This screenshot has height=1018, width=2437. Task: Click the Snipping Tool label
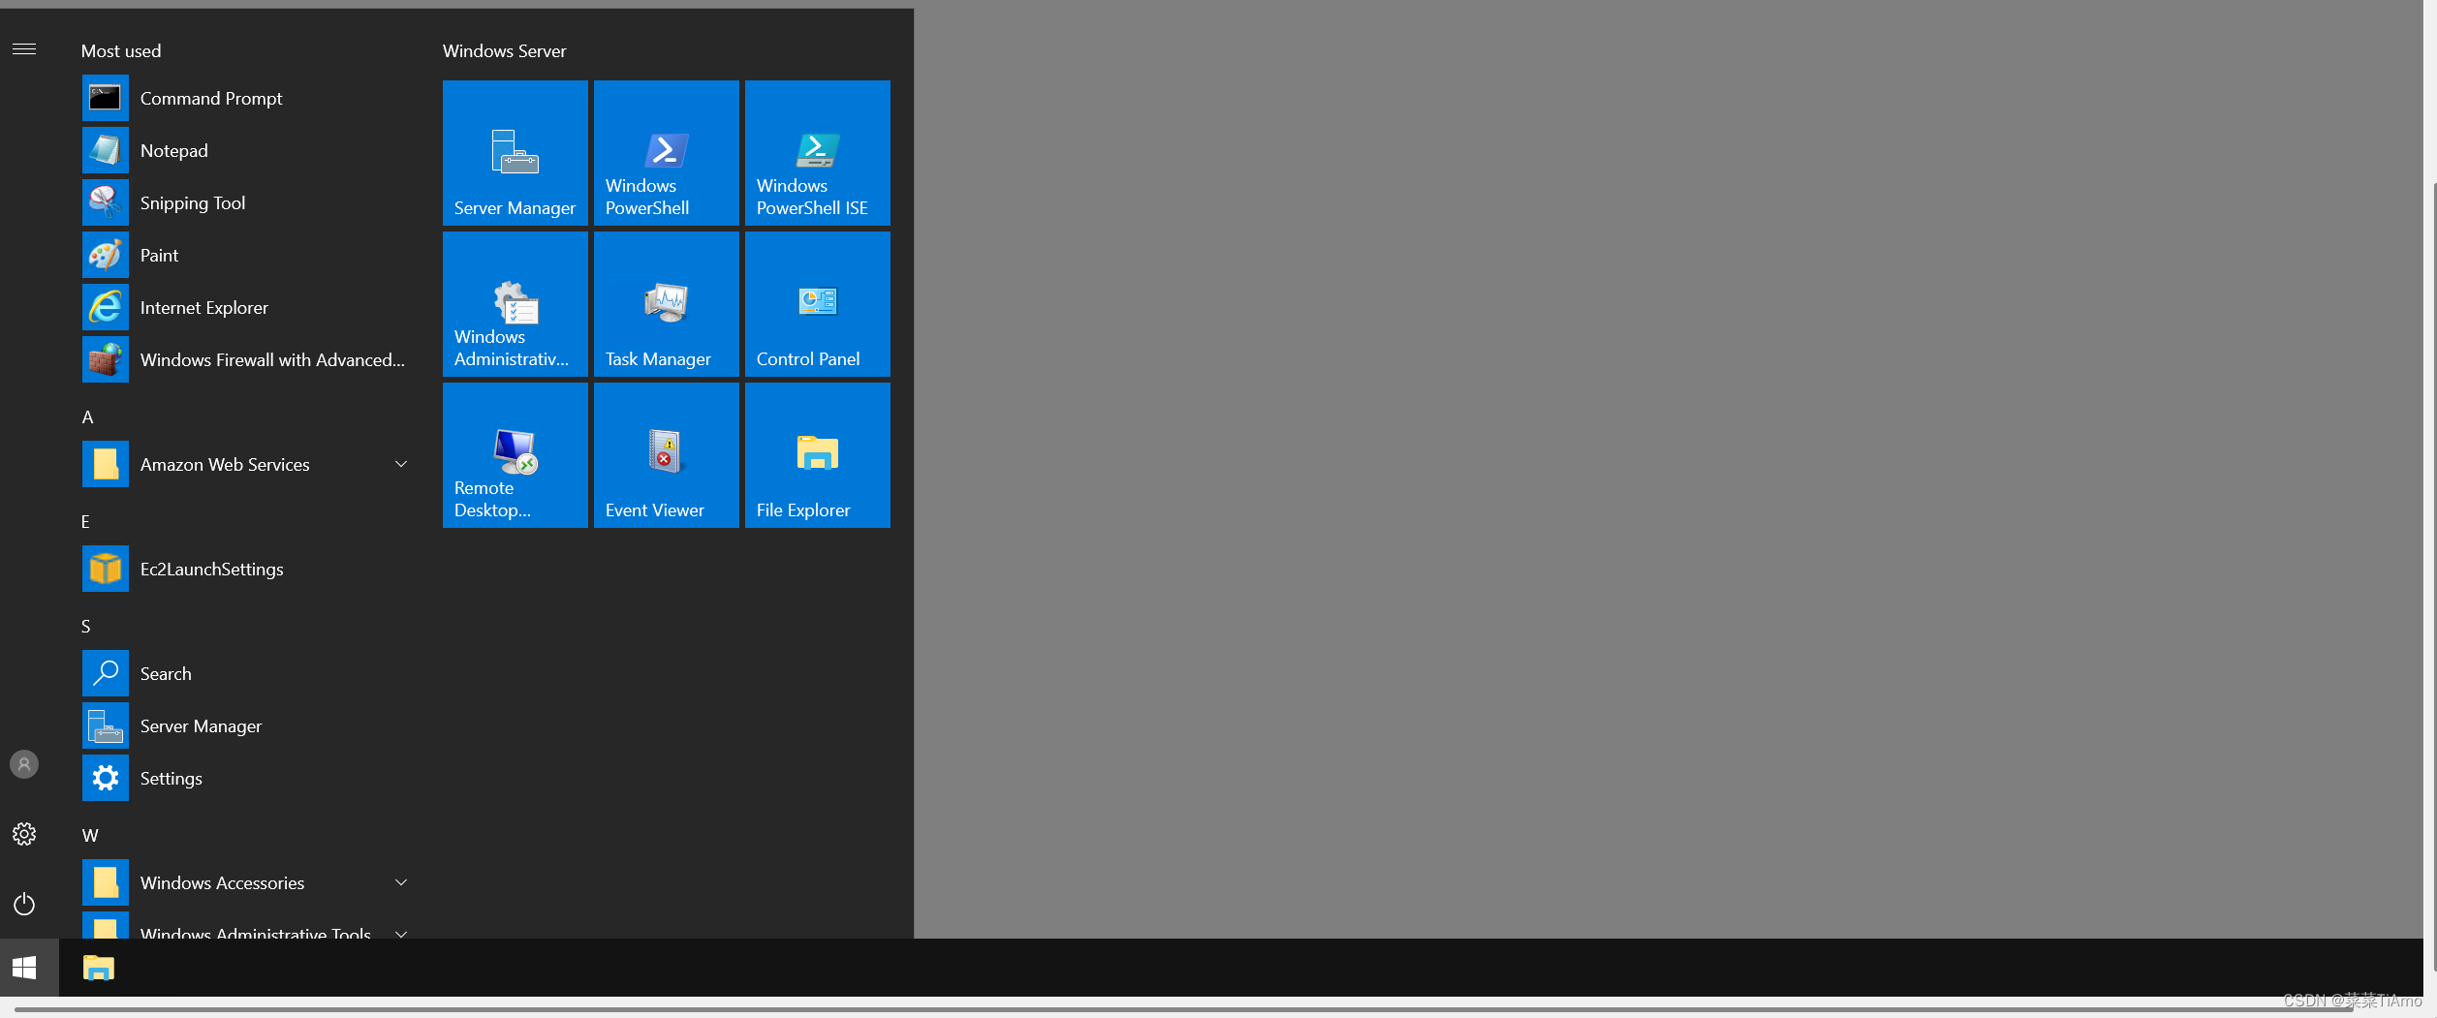193,202
